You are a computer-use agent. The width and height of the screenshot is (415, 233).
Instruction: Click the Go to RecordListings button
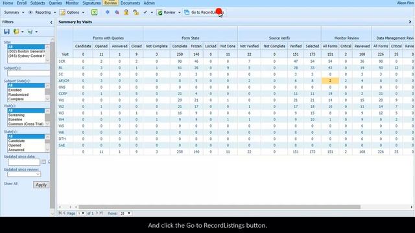coord(204,12)
